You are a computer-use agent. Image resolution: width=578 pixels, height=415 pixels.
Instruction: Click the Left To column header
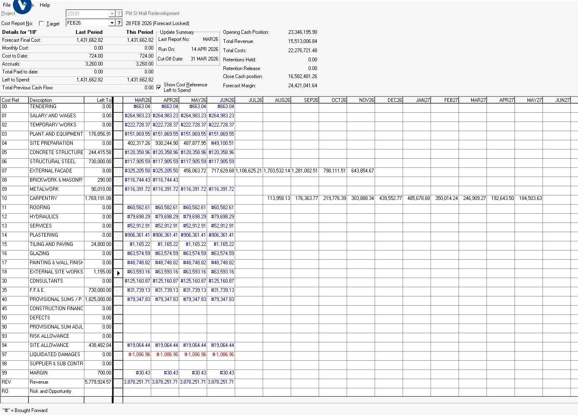pyautogui.click(x=99, y=100)
